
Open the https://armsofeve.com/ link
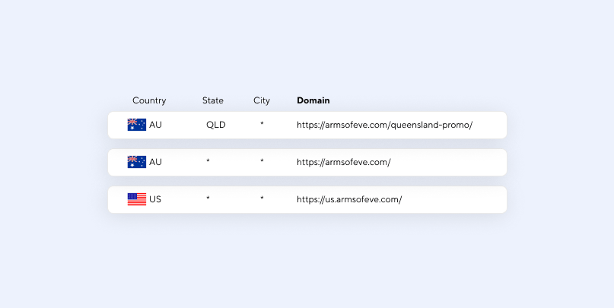pyautogui.click(x=344, y=162)
